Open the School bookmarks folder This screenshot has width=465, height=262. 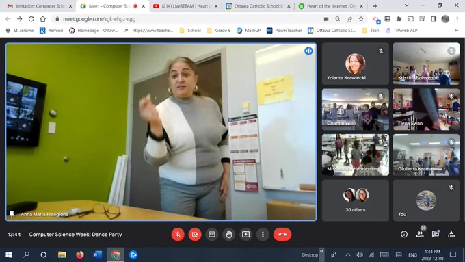(190, 31)
